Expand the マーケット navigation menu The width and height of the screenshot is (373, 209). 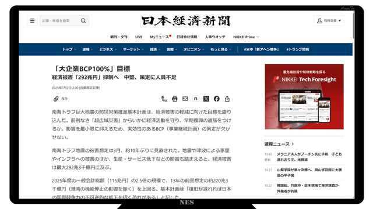tap(133, 49)
